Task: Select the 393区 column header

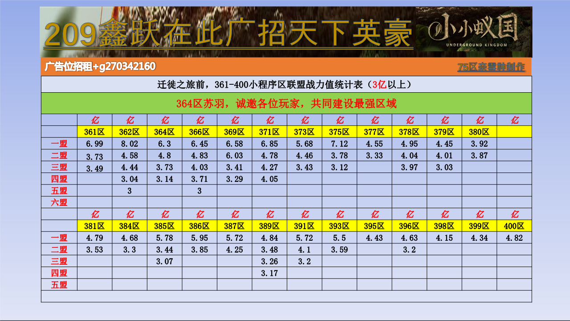Action: click(339, 226)
